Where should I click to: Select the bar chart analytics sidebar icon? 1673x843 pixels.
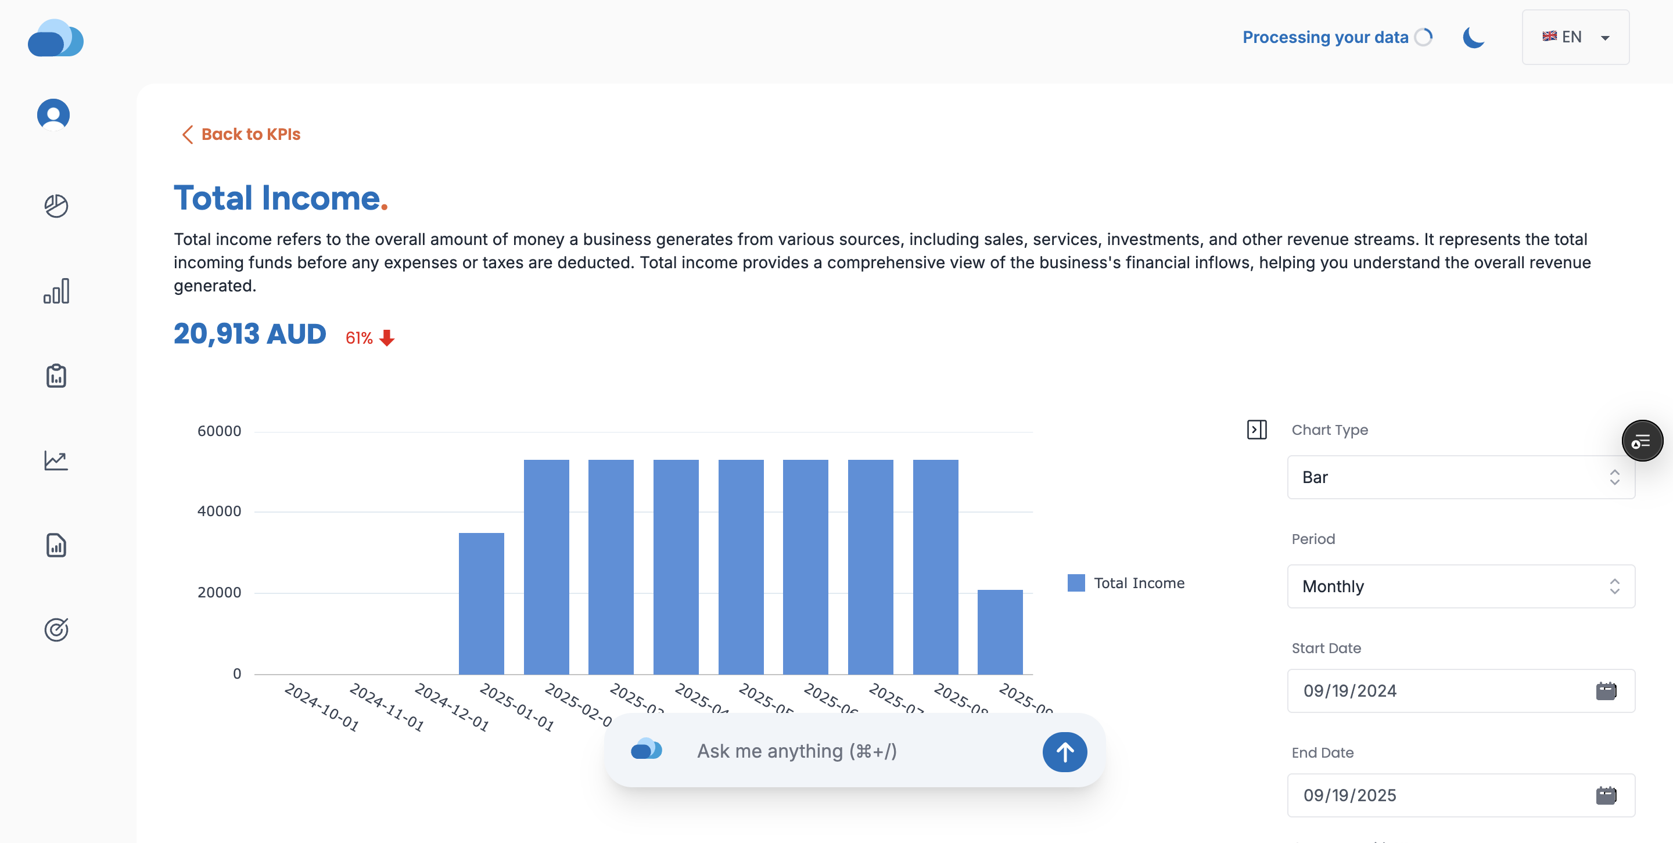[x=56, y=291]
